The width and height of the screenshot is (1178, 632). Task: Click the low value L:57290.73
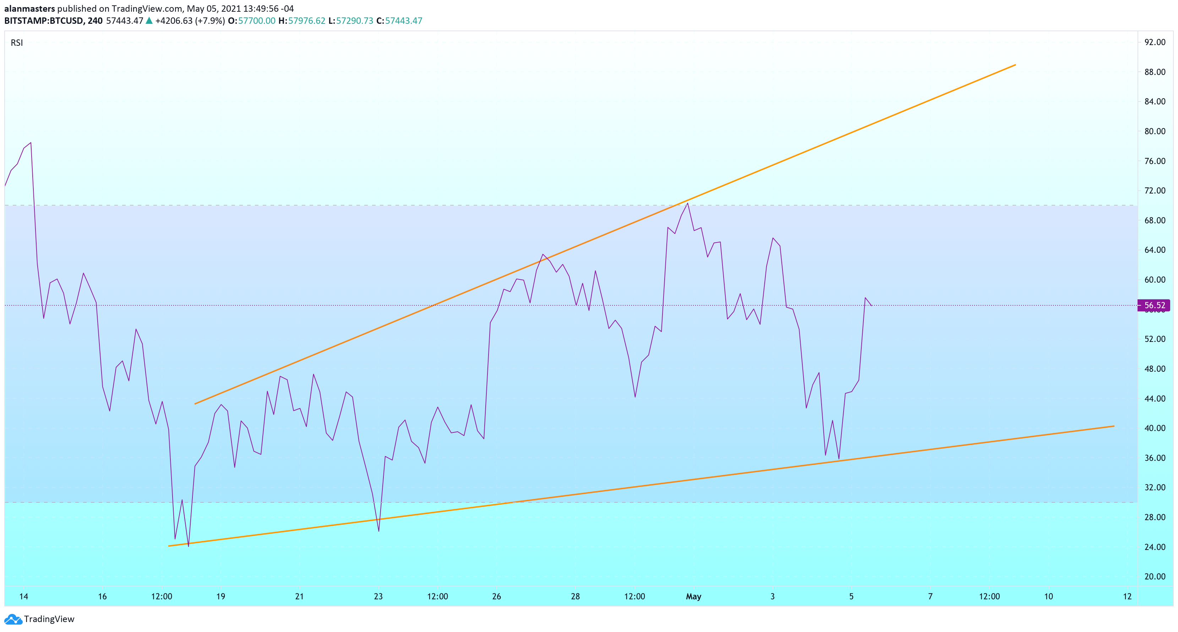click(x=351, y=21)
